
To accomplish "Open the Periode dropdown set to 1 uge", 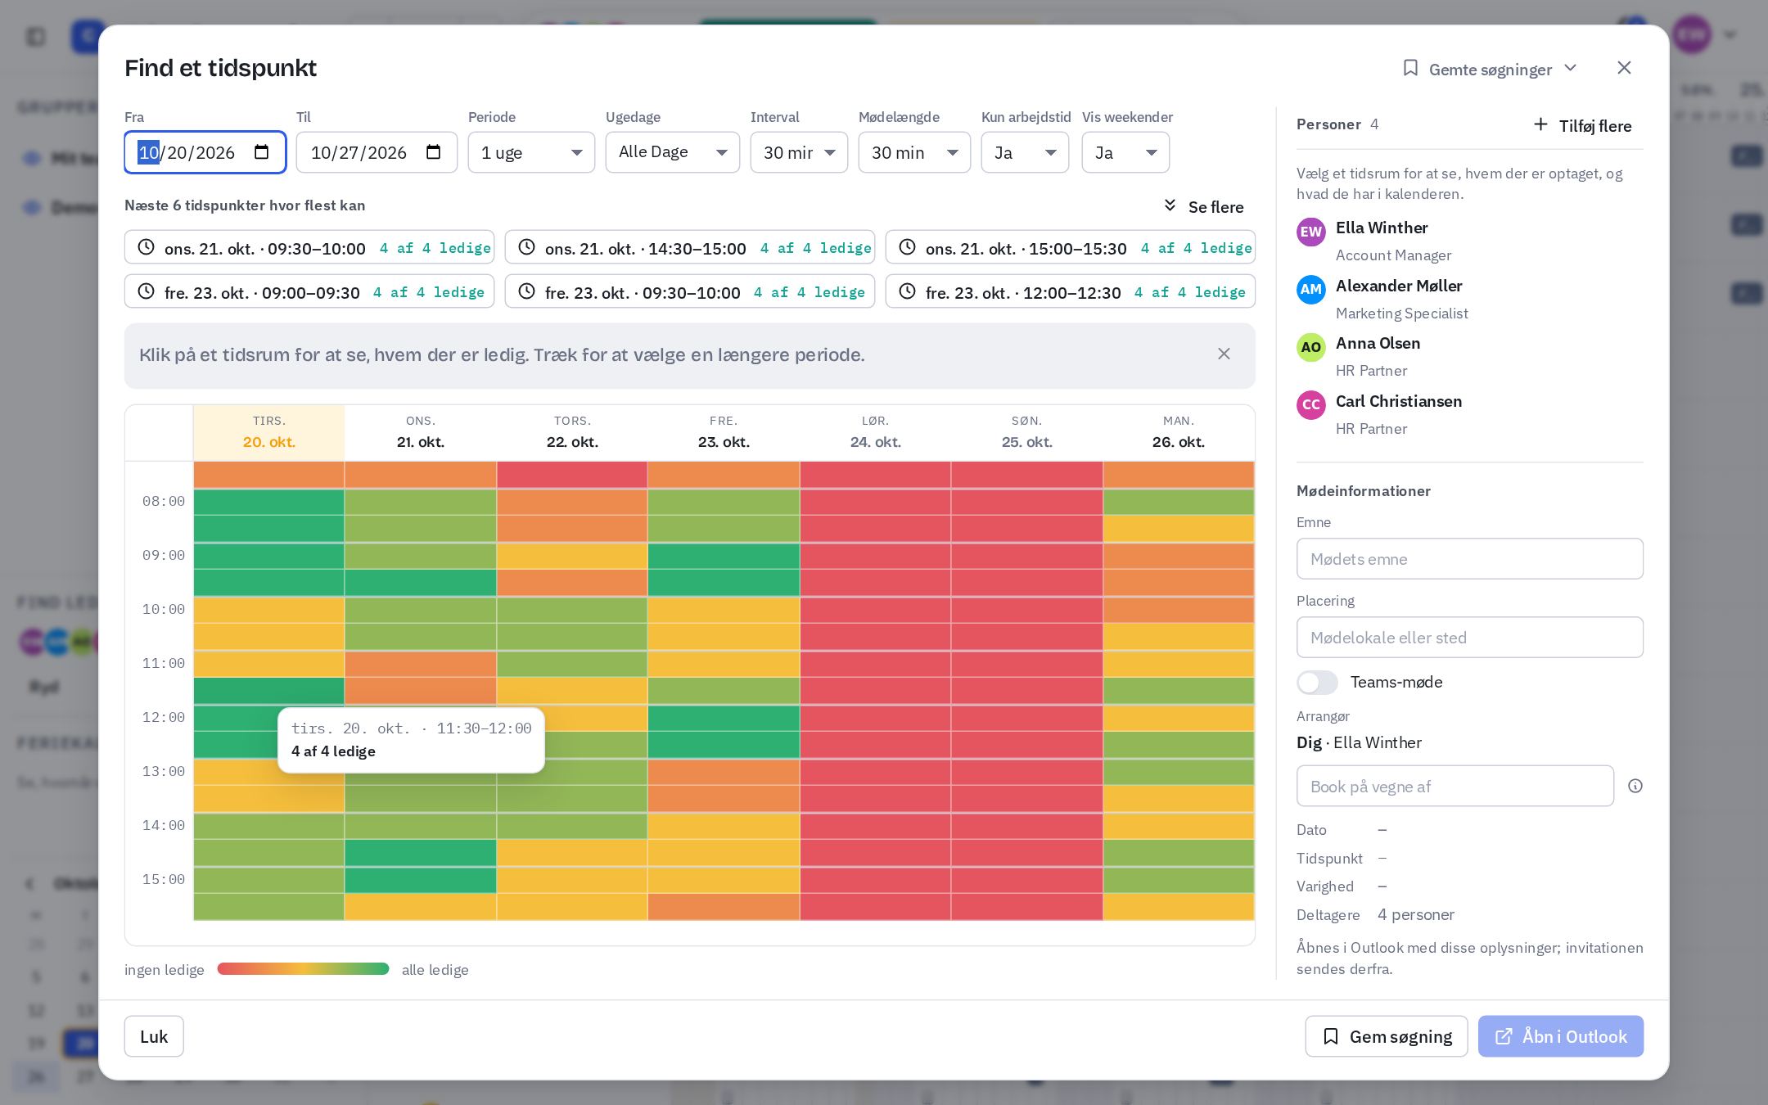I will (531, 152).
